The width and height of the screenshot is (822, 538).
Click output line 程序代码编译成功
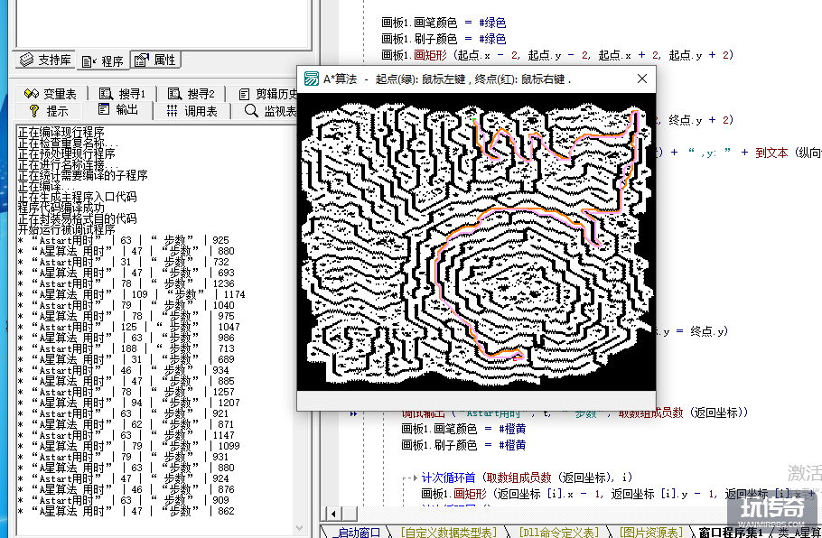(x=61, y=208)
